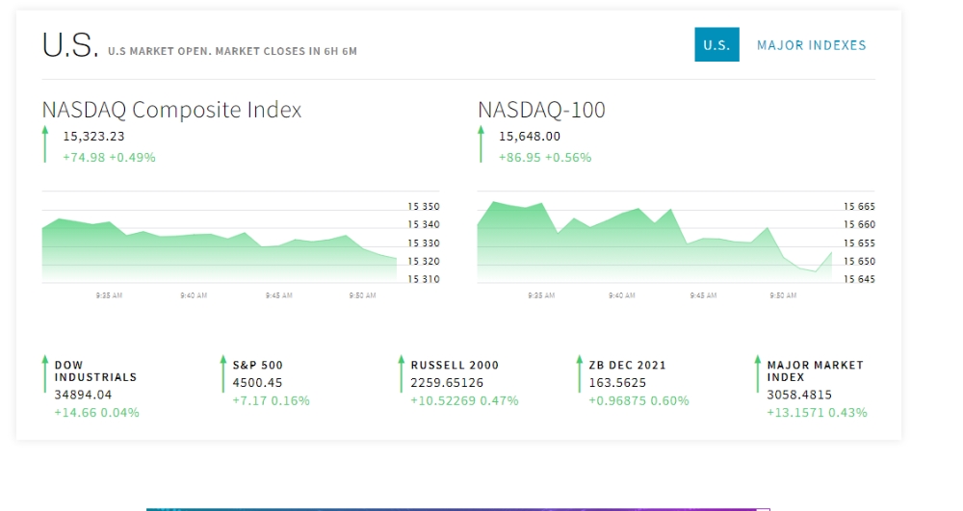Open the Dow Industrials link

(95, 371)
